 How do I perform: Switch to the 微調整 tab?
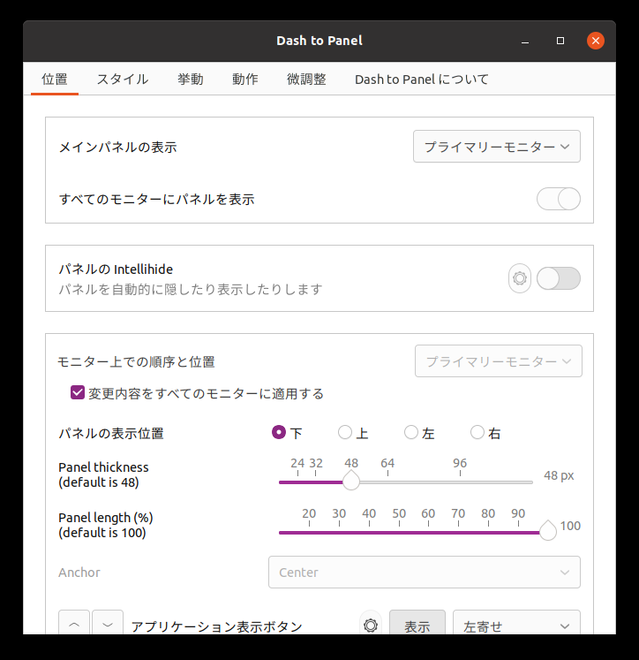[x=306, y=80]
